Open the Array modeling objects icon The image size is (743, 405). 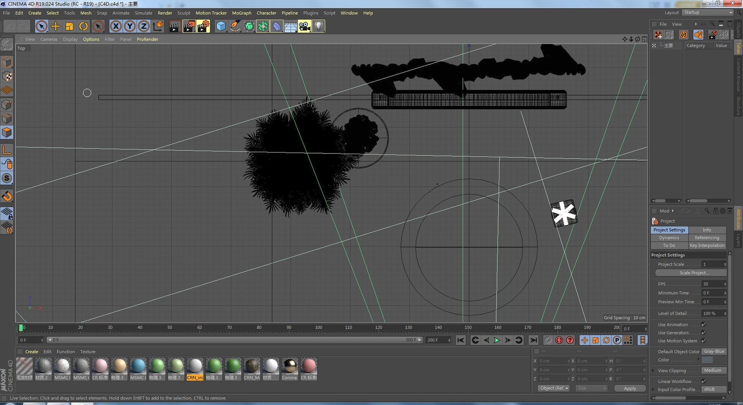pos(263,26)
